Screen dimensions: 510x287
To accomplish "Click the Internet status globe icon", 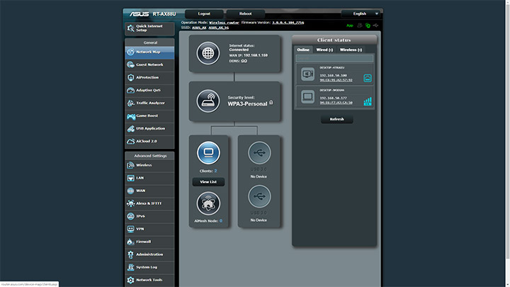I will coord(208,53).
